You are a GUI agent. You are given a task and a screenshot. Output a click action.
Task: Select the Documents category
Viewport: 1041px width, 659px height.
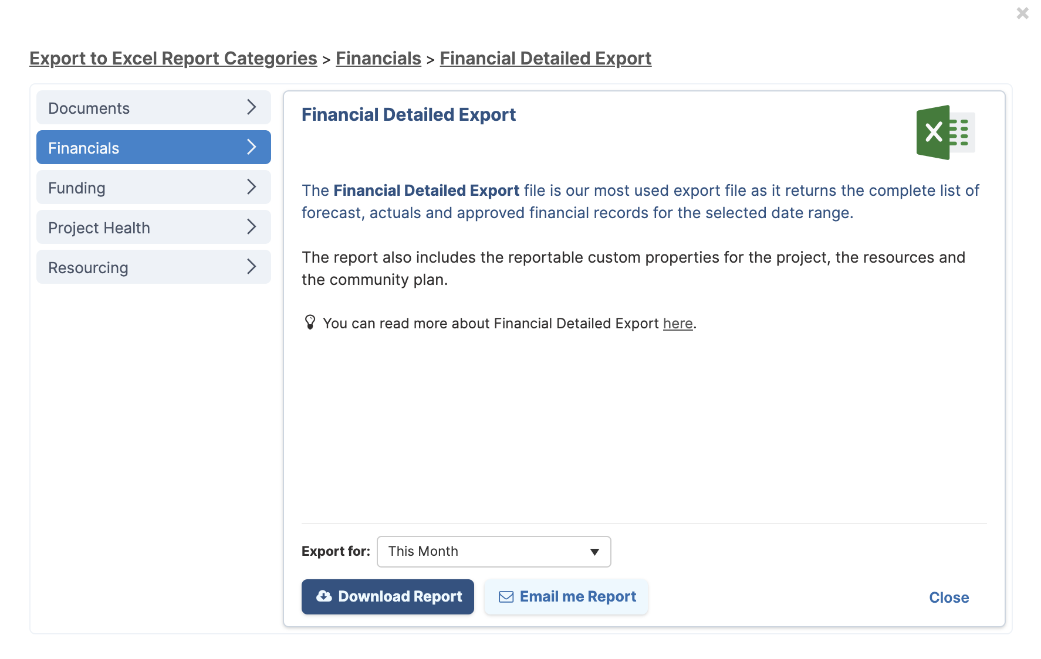point(154,107)
